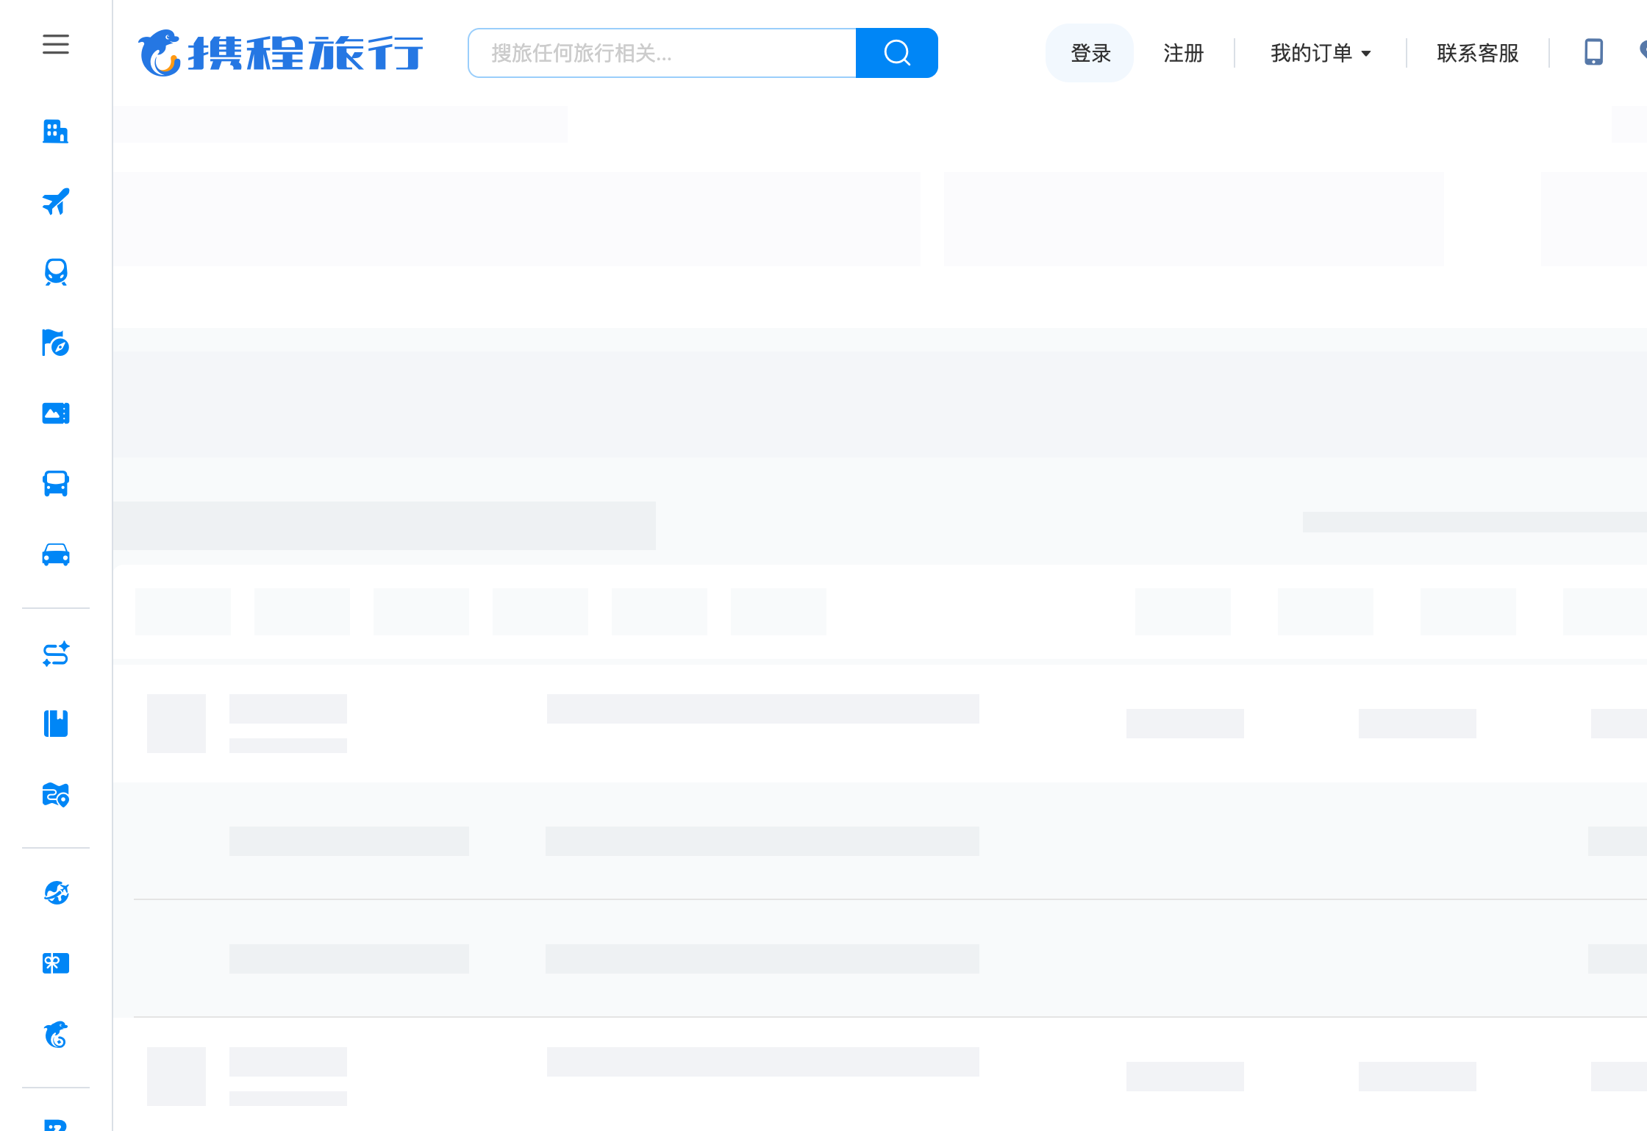
Task: Open the gift card icon
Action: (x=56, y=963)
